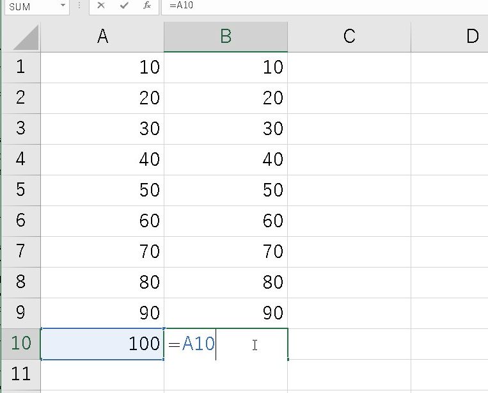Select row 1 header
This screenshot has width=488, height=393.
20,67
